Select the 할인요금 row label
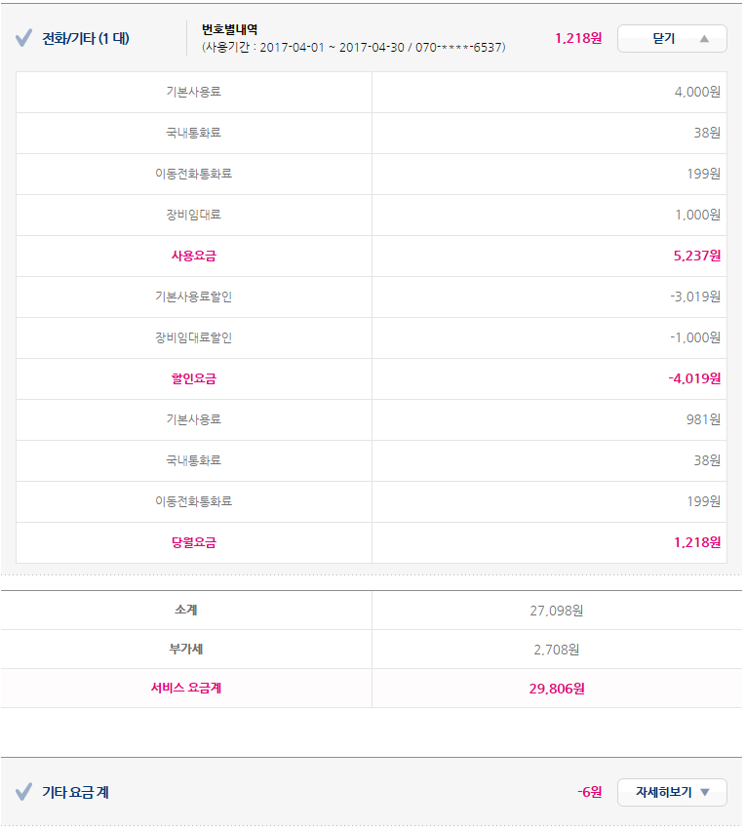745x830 pixels. click(193, 378)
